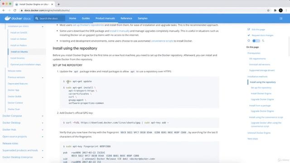Open the browser extensions puzzle icon
Screen dimensions: 290x163
[x=275, y=10]
